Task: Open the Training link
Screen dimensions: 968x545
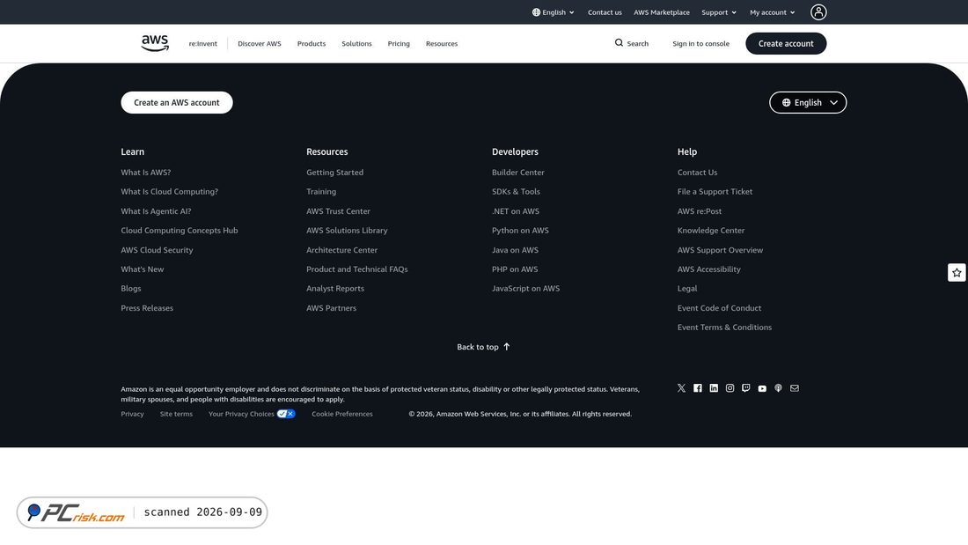Action: point(321,192)
